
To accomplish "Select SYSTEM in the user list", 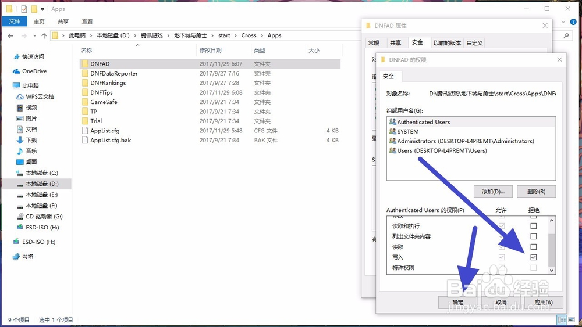I will click(x=471, y=131).
